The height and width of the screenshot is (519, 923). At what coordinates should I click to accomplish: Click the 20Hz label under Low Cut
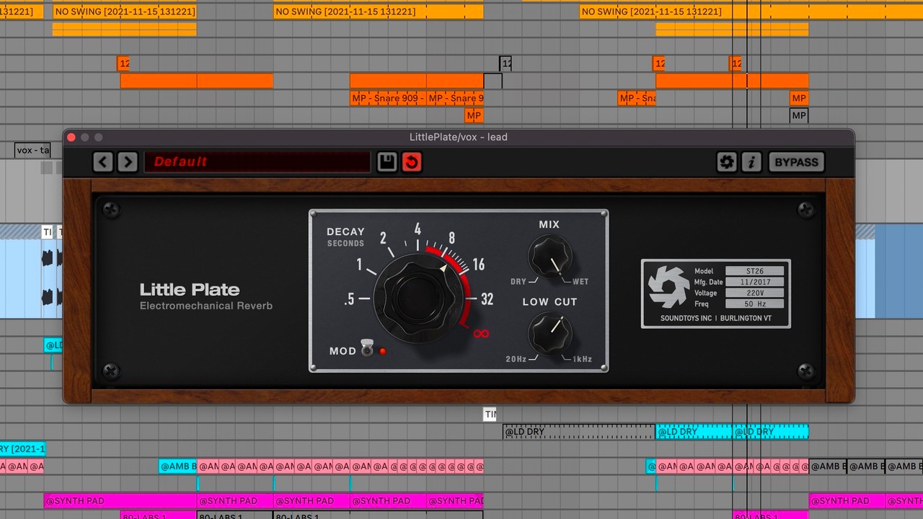click(x=516, y=359)
